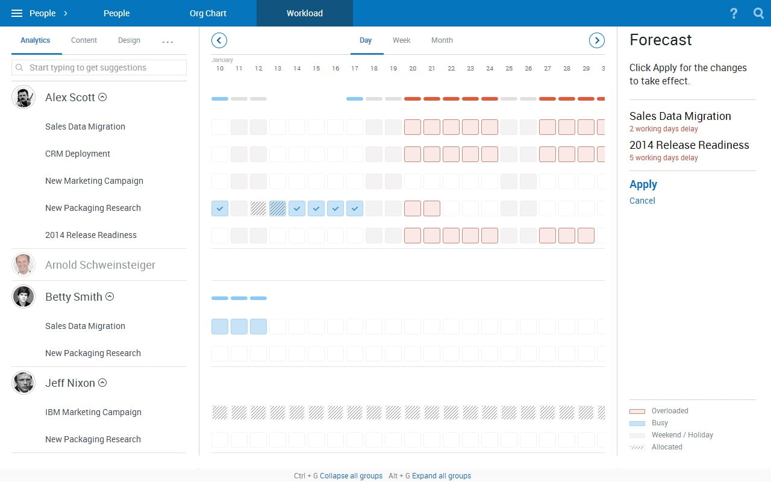Click the suggestions search field
This screenshot has width=771, height=482.
(99, 67)
